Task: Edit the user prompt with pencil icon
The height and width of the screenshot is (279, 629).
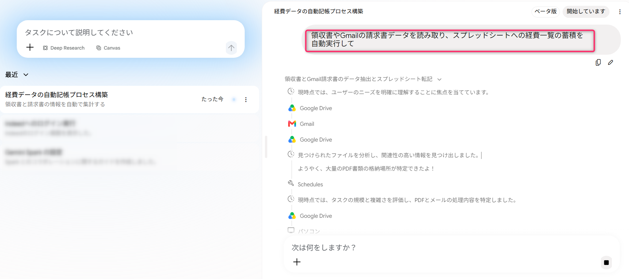Action: tap(611, 62)
